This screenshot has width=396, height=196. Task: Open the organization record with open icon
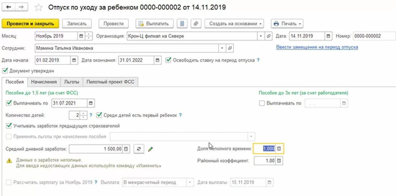269,36
